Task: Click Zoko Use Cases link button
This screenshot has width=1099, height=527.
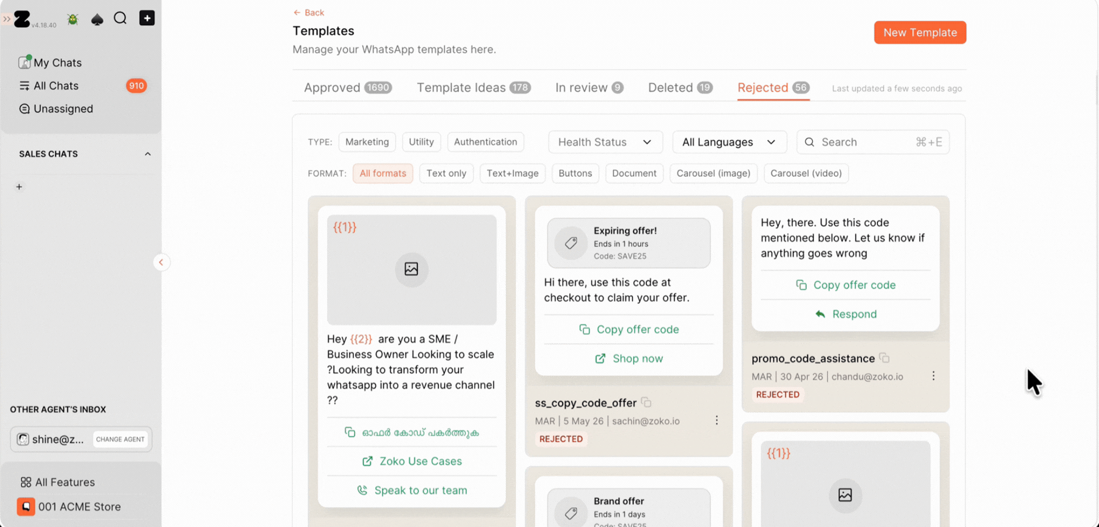Action: [x=411, y=461]
